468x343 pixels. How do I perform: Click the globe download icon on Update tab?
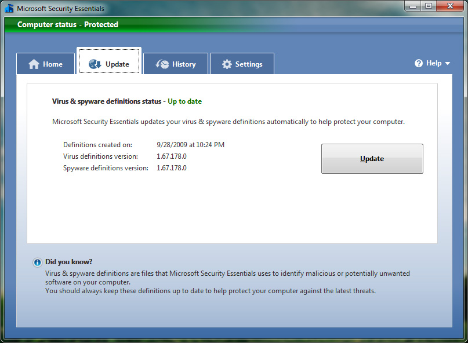click(95, 64)
